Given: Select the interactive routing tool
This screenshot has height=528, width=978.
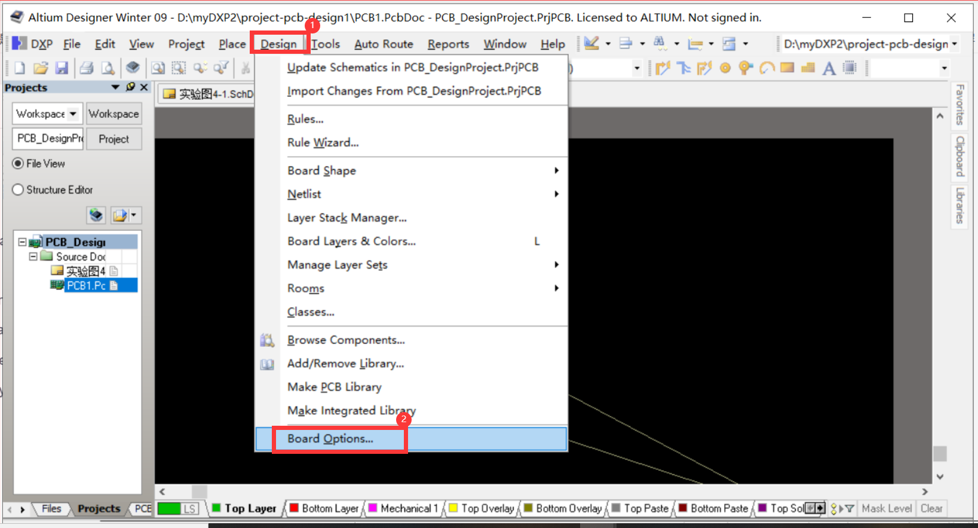Looking at the screenshot, I should point(663,68).
